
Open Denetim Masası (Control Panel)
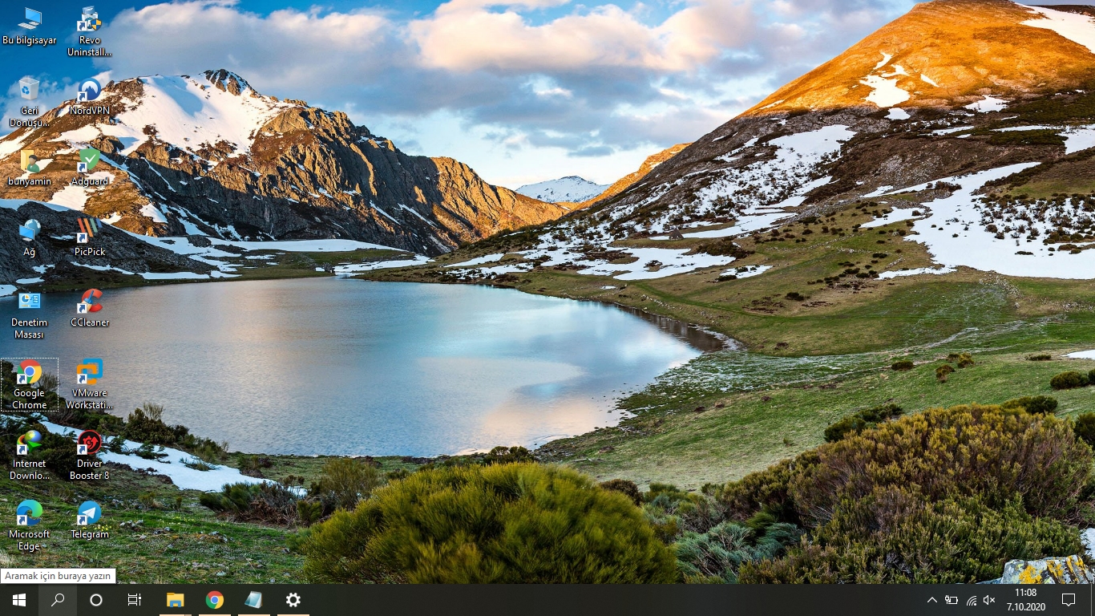30,303
